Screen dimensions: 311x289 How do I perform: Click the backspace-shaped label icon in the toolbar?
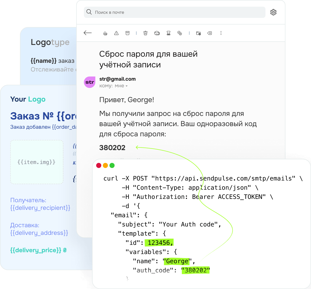click(210, 33)
